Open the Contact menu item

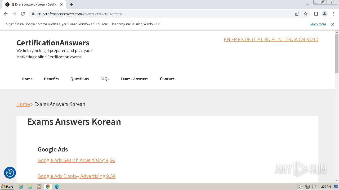[x=167, y=79]
